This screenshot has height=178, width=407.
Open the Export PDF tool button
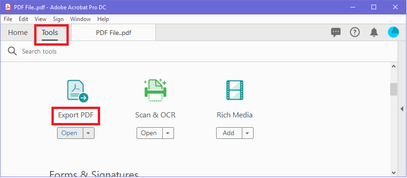point(70,133)
